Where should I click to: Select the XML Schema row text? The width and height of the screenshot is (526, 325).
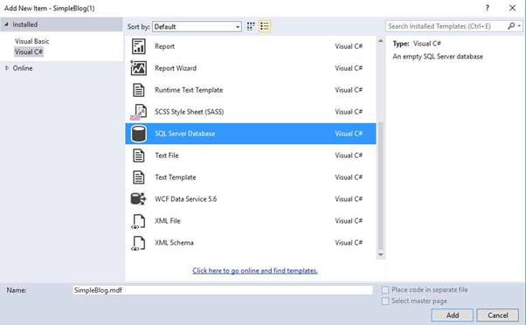[x=174, y=243]
